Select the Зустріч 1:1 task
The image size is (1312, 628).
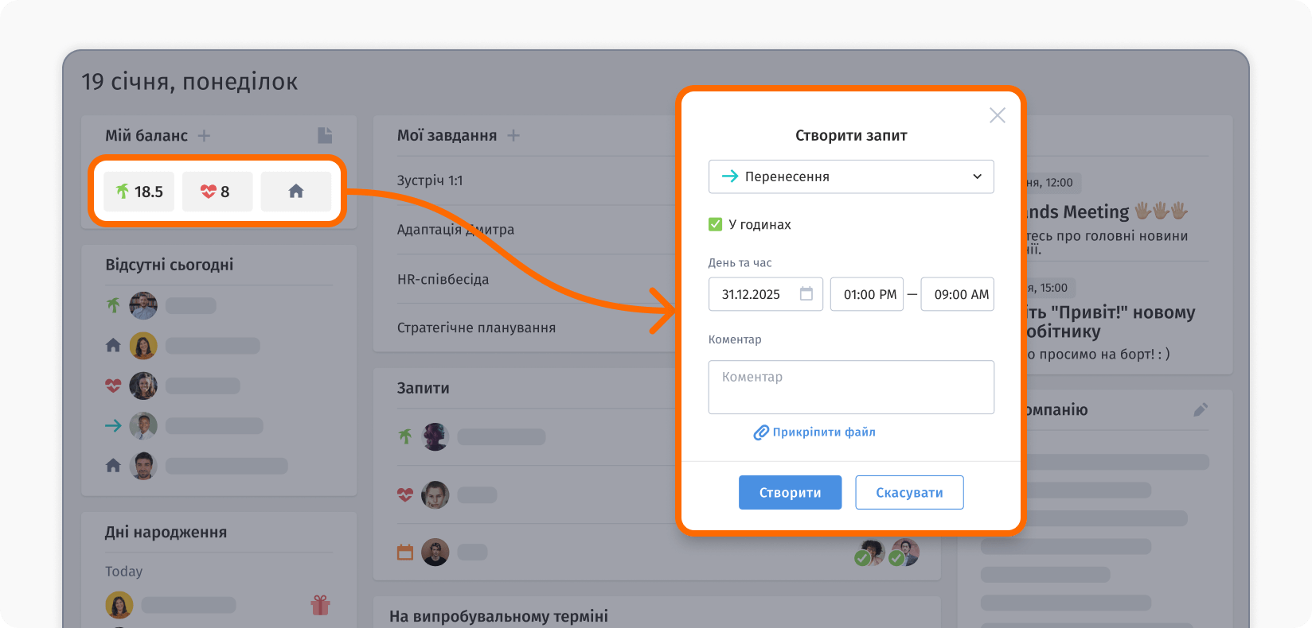tap(430, 180)
